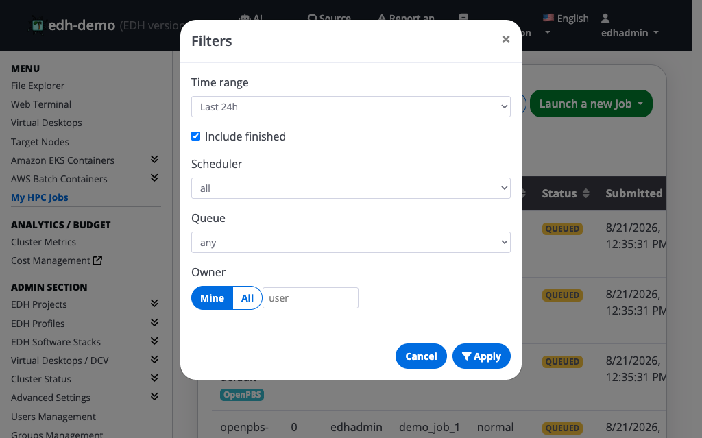Open the Queue dropdown
The image size is (702, 438).
point(350,242)
